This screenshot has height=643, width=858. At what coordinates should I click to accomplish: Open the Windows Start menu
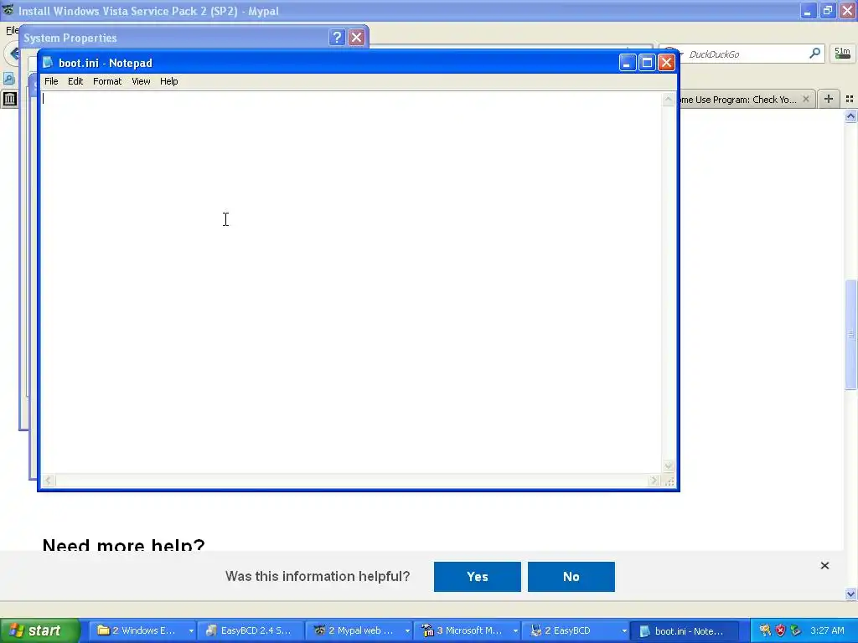[x=39, y=630]
